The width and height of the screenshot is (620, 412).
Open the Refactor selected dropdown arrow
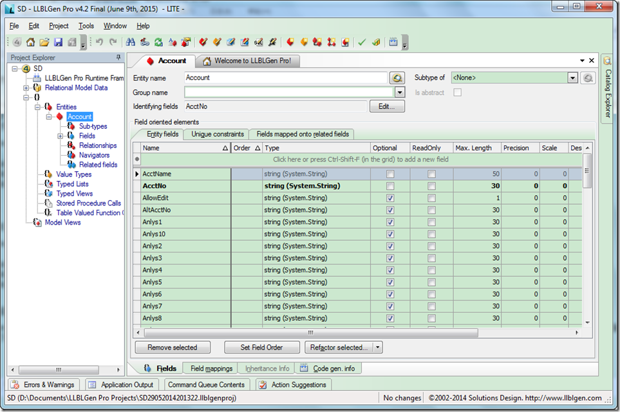(378, 348)
